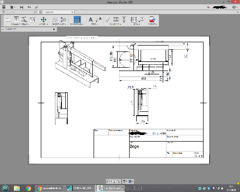This screenshot has width=240, height=192.
Task: Open the Windows Start menu
Action: (5, 188)
